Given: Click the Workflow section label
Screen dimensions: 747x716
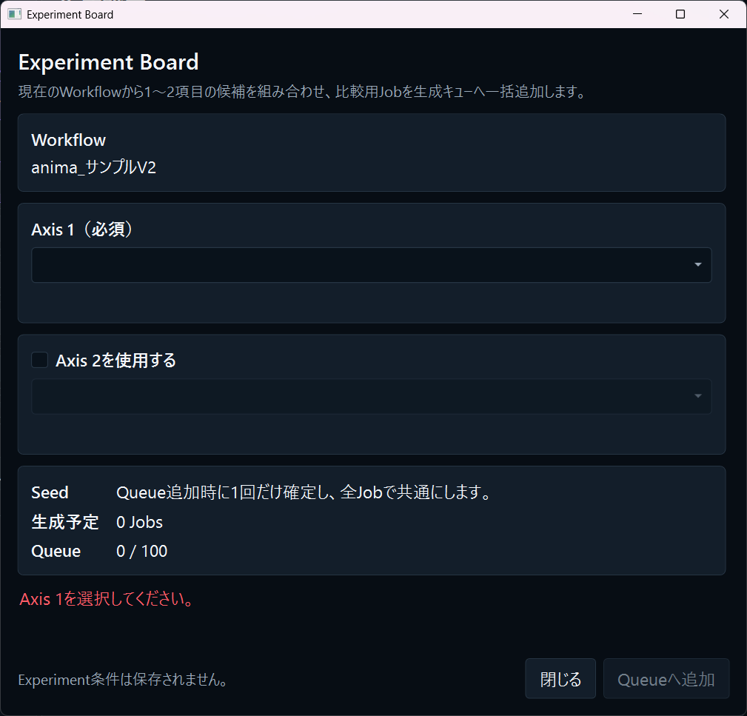Looking at the screenshot, I should 69,140.
